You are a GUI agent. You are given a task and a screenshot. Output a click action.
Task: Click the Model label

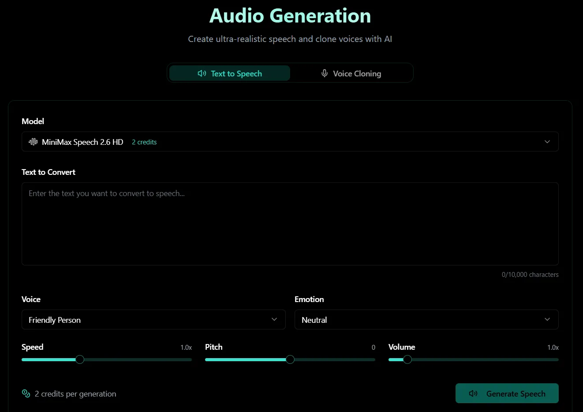click(33, 121)
